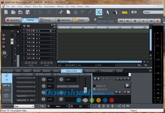Copy with the duplicate pages icon

[68, 12]
